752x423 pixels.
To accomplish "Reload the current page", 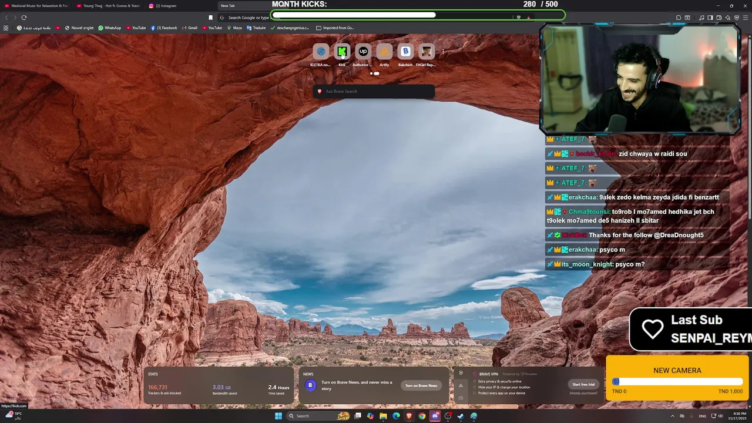I will [x=24, y=18].
